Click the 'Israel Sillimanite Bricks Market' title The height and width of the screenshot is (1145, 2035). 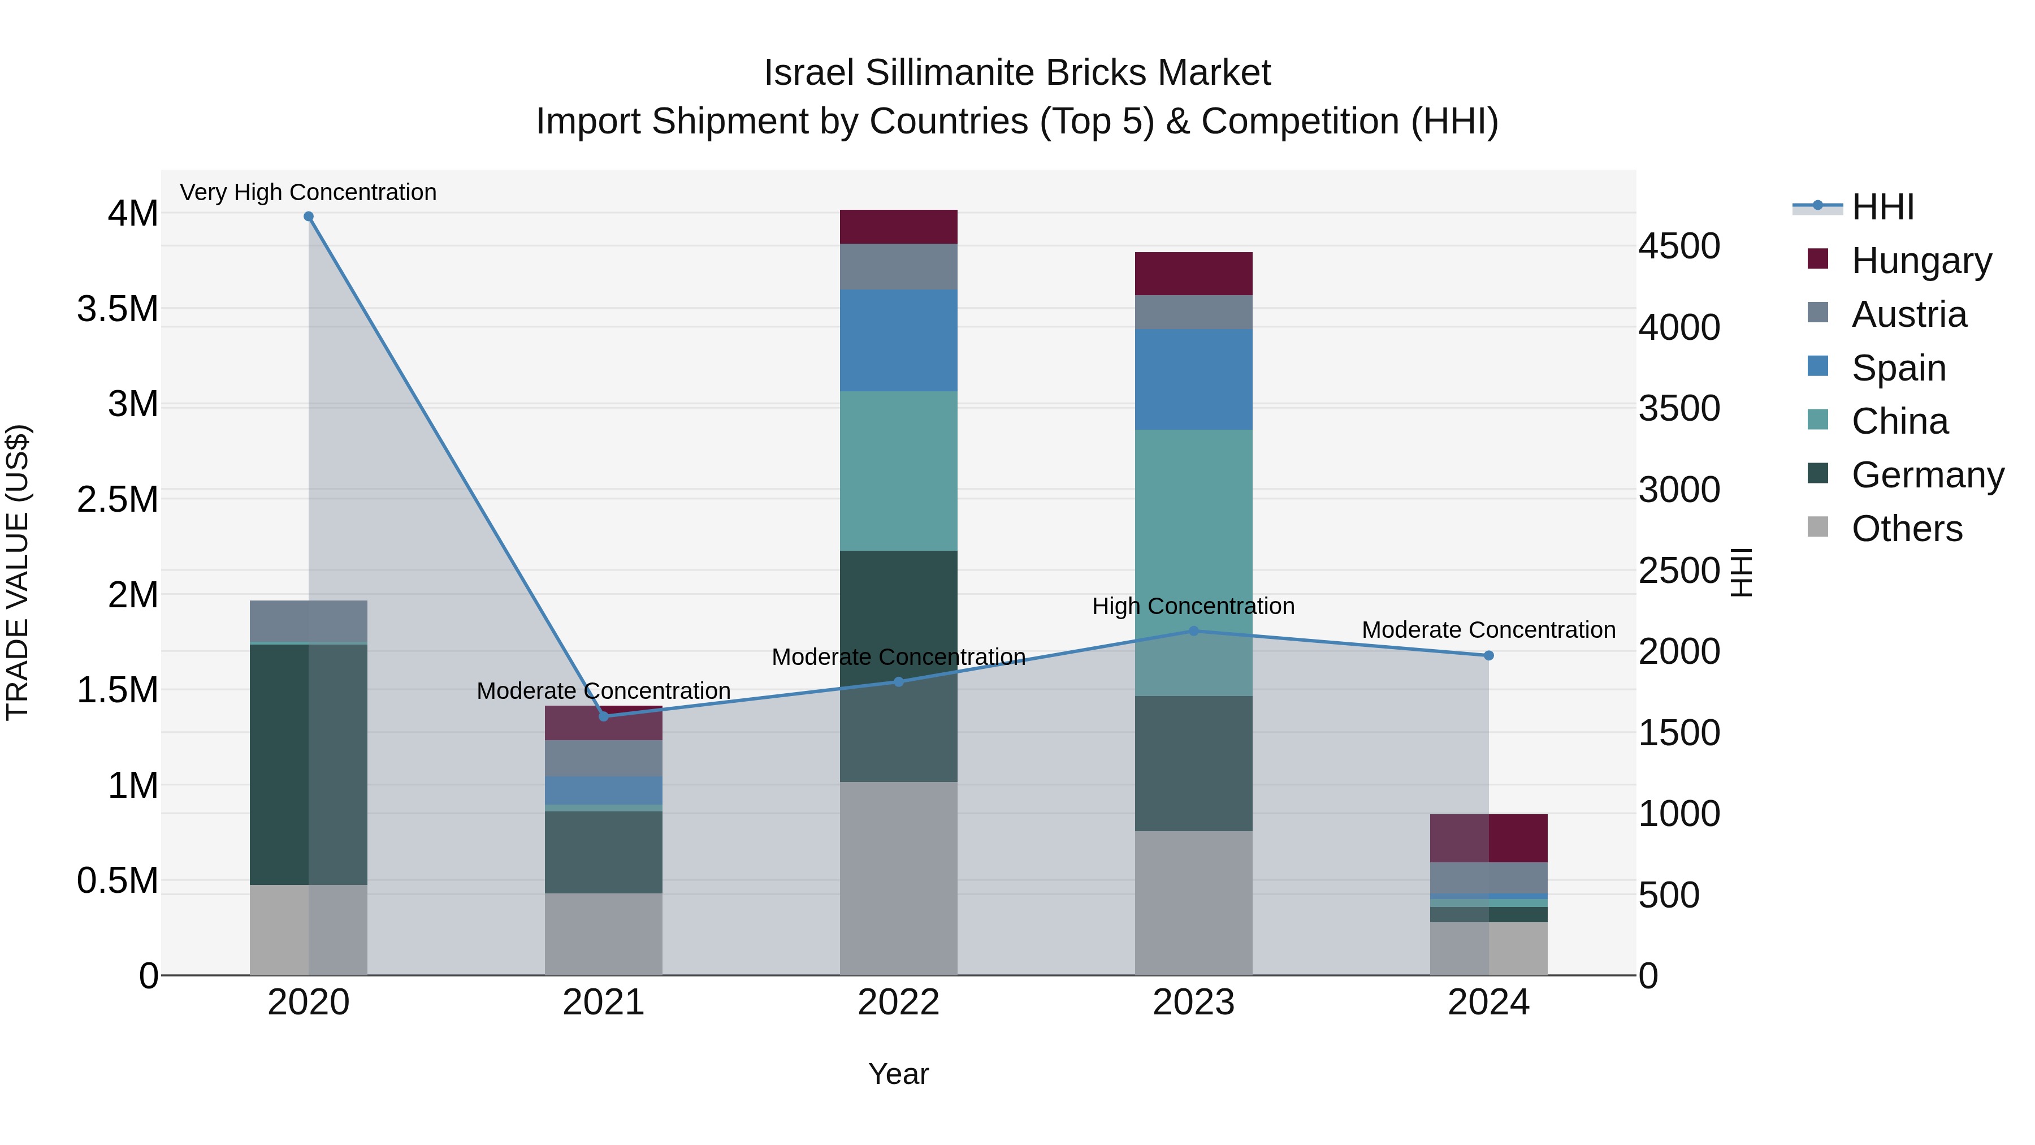click(x=1017, y=73)
